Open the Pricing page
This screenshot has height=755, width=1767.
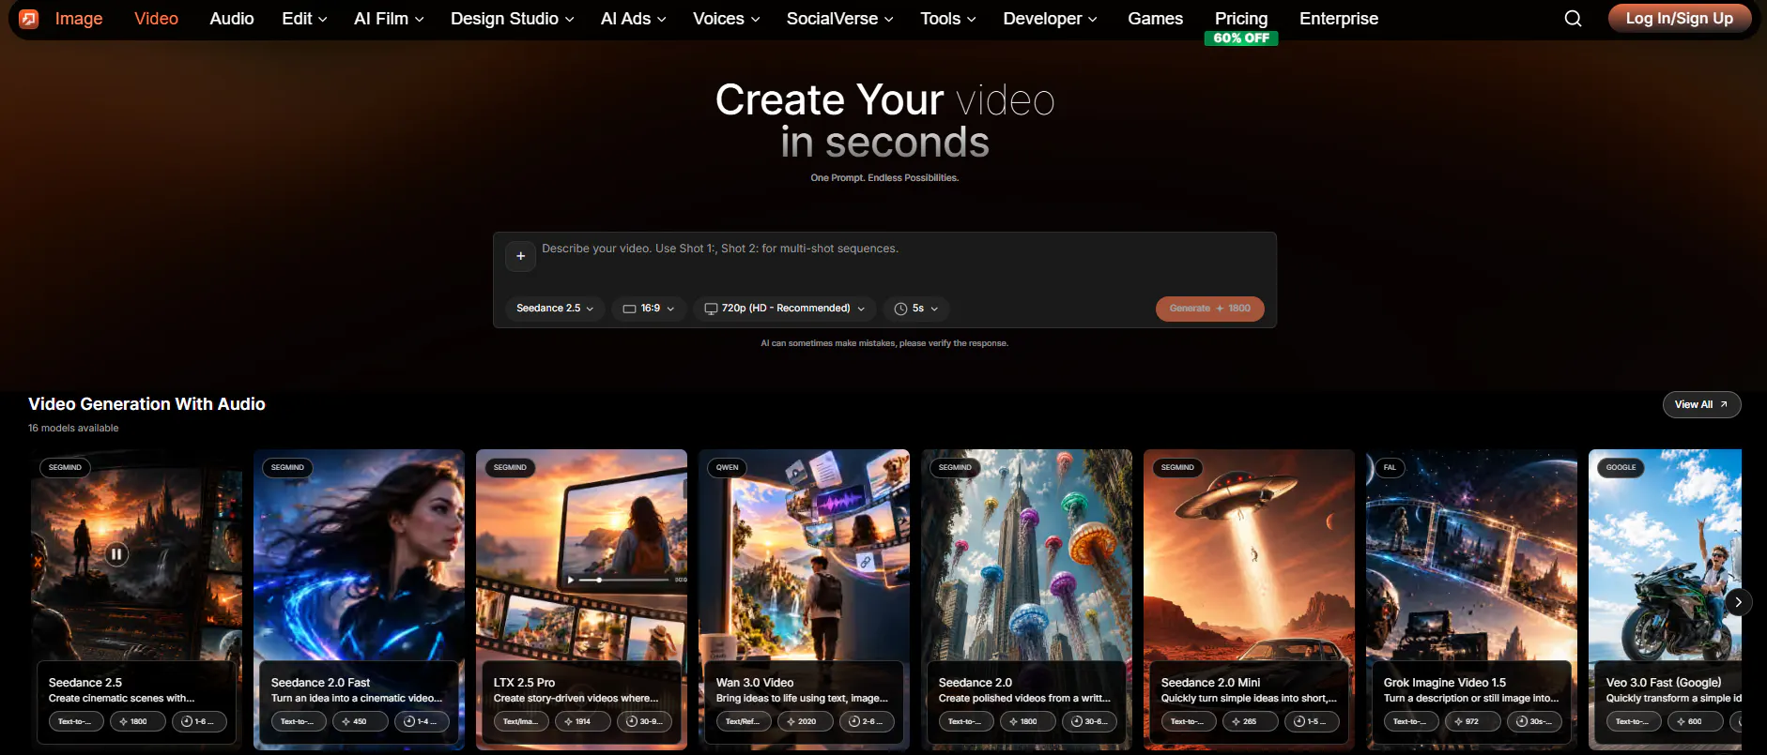coord(1241,19)
